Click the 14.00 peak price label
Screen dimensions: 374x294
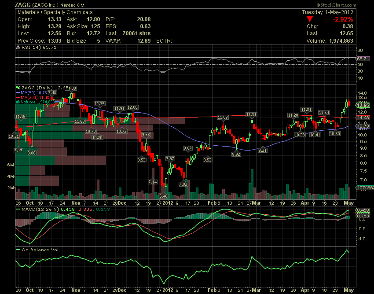[x=71, y=88]
